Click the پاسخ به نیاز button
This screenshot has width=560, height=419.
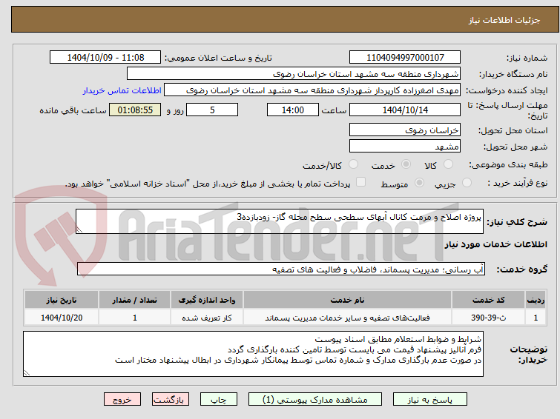[x=430, y=400]
